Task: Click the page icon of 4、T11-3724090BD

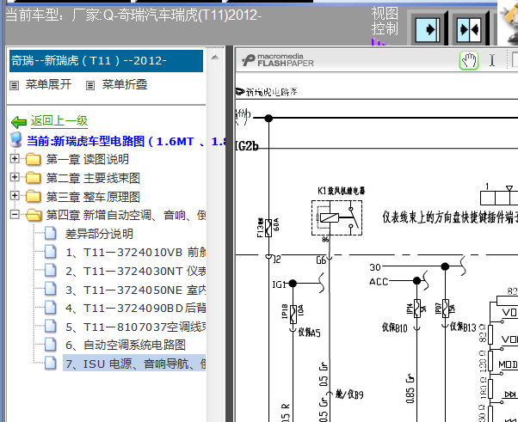Action: click(50, 307)
